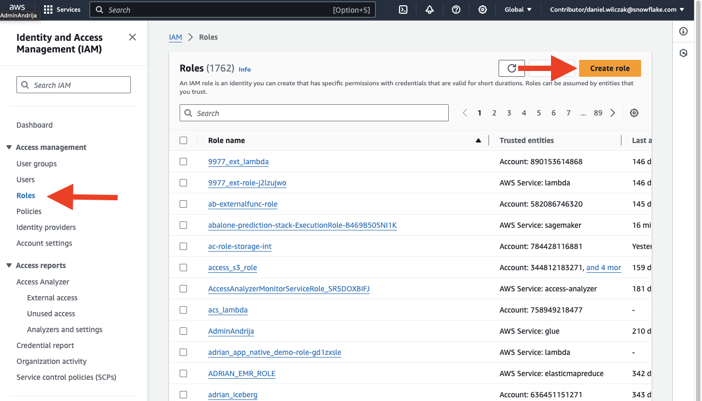
Task: Open the Services grid menu
Action: point(48,10)
